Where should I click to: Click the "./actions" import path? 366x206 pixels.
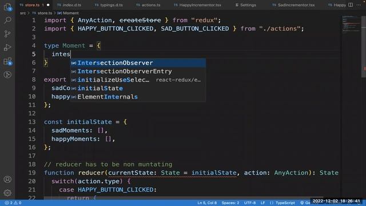(x=280, y=29)
